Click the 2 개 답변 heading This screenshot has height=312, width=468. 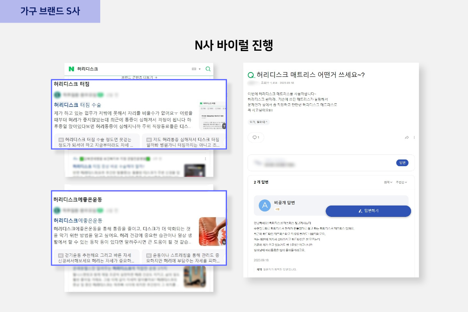(x=261, y=182)
